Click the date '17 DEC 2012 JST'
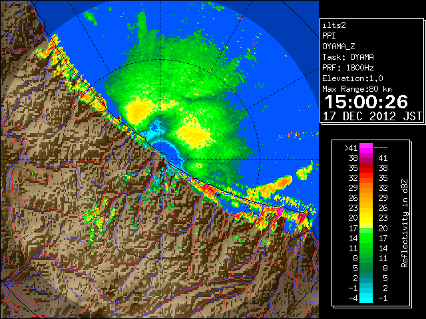This screenshot has width=426, height=319. tap(372, 116)
